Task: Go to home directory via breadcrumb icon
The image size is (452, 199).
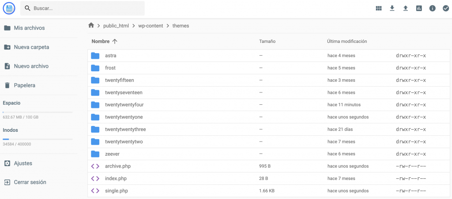Action: 91,26
